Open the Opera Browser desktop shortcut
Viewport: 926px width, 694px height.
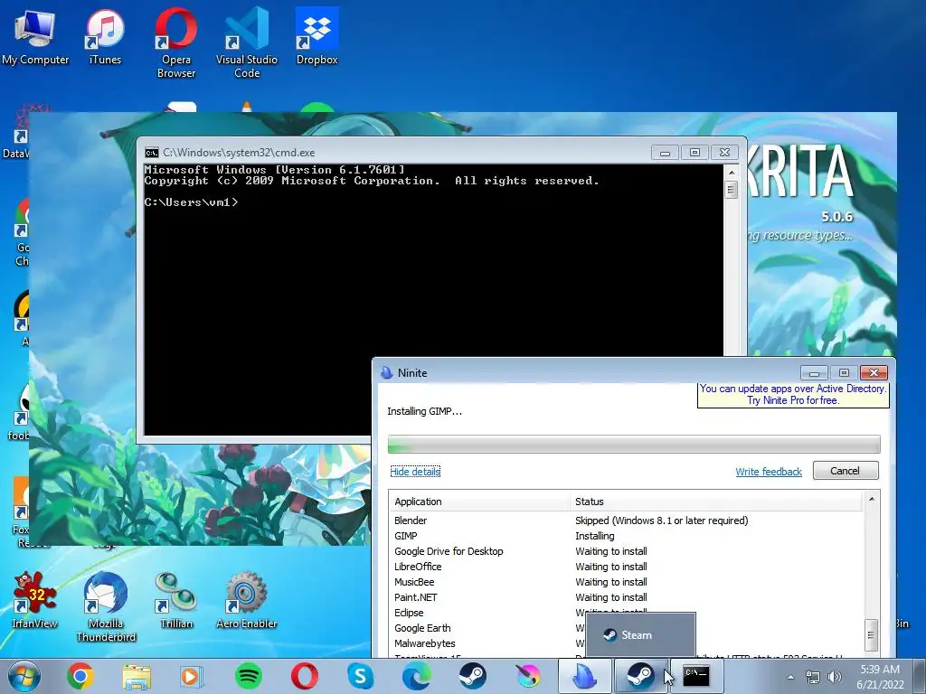click(x=176, y=43)
